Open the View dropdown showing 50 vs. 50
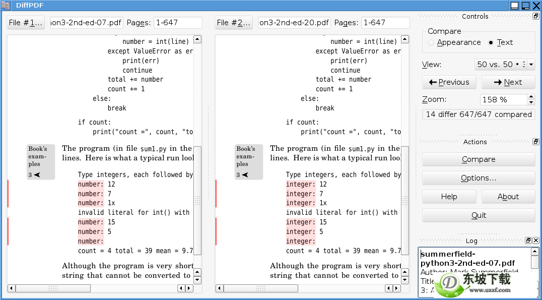The height and width of the screenshot is (300, 542). pyautogui.click(x=505, y=65)
